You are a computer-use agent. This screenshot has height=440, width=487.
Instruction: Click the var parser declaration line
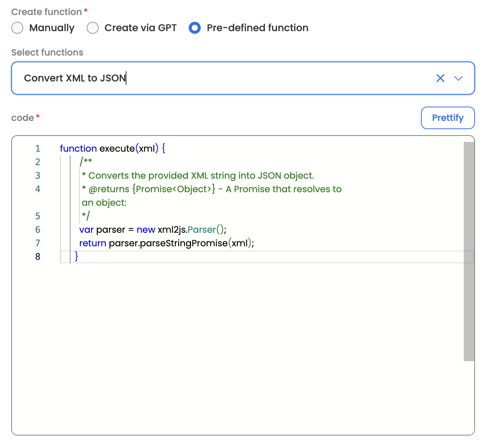tap(153, 230)
